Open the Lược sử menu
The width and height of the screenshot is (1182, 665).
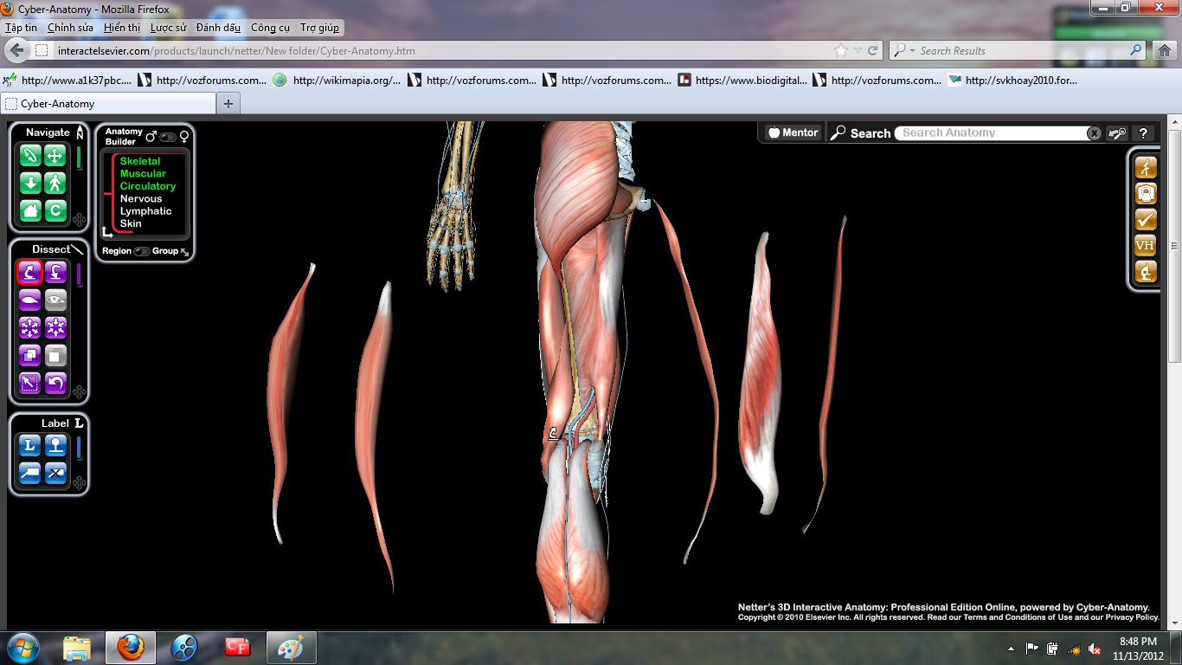click(168, 28)
